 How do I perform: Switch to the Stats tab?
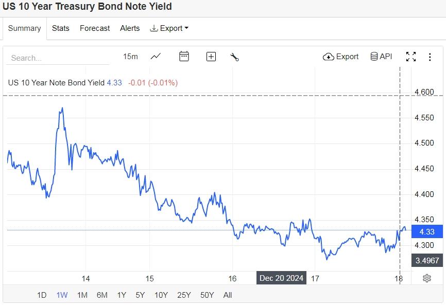(61, 28)
